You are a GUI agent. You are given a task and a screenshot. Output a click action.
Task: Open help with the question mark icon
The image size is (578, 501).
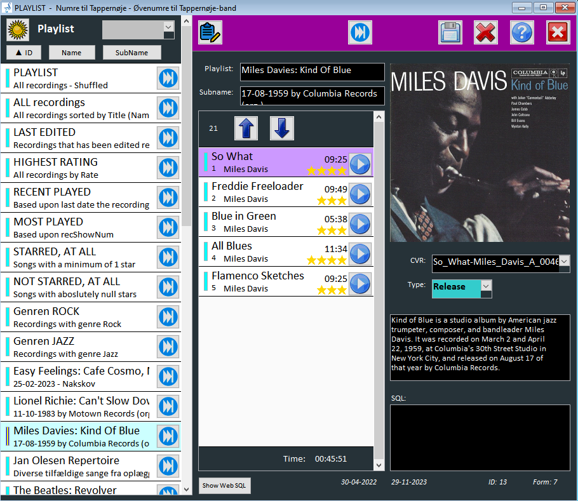[x=522, y=32]
